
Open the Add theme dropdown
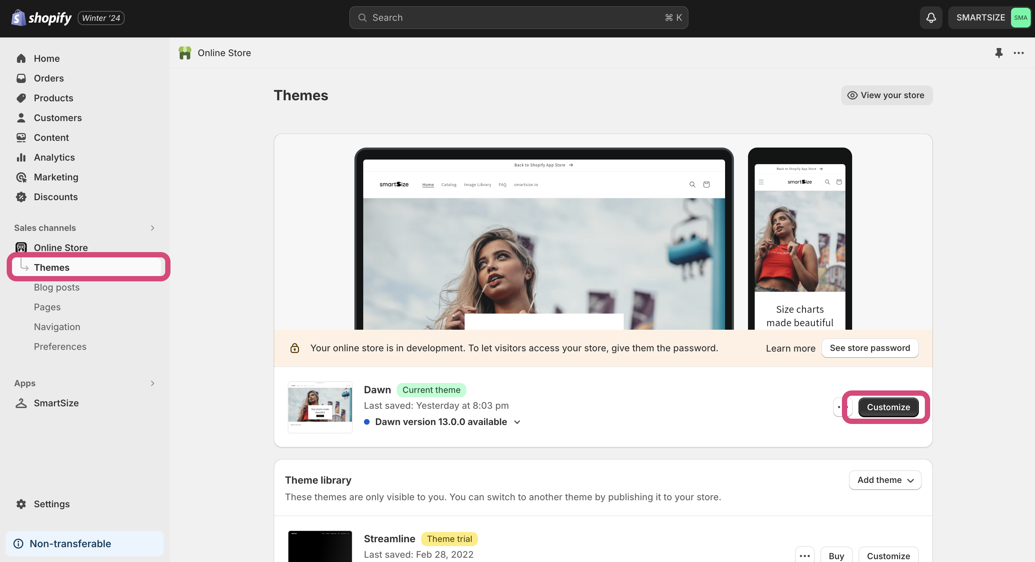tap(885, 480)
